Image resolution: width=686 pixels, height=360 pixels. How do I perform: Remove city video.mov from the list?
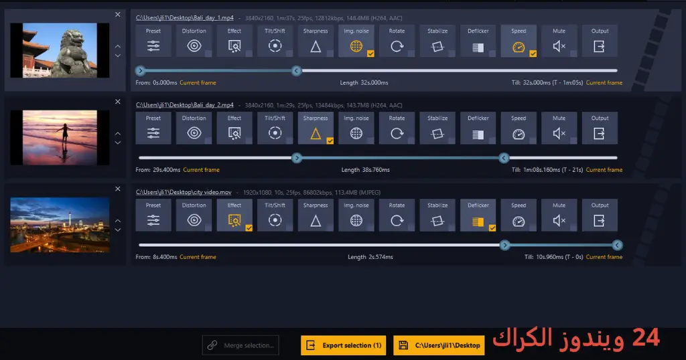[x=118, y=189]
